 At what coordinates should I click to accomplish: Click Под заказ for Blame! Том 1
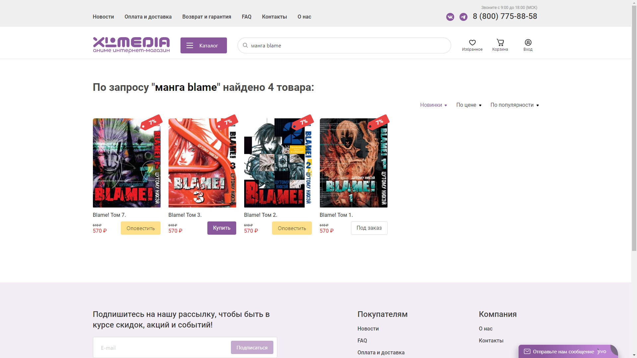click(x=369, y=228)
